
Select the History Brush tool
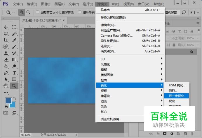click(x=14, y=53)
